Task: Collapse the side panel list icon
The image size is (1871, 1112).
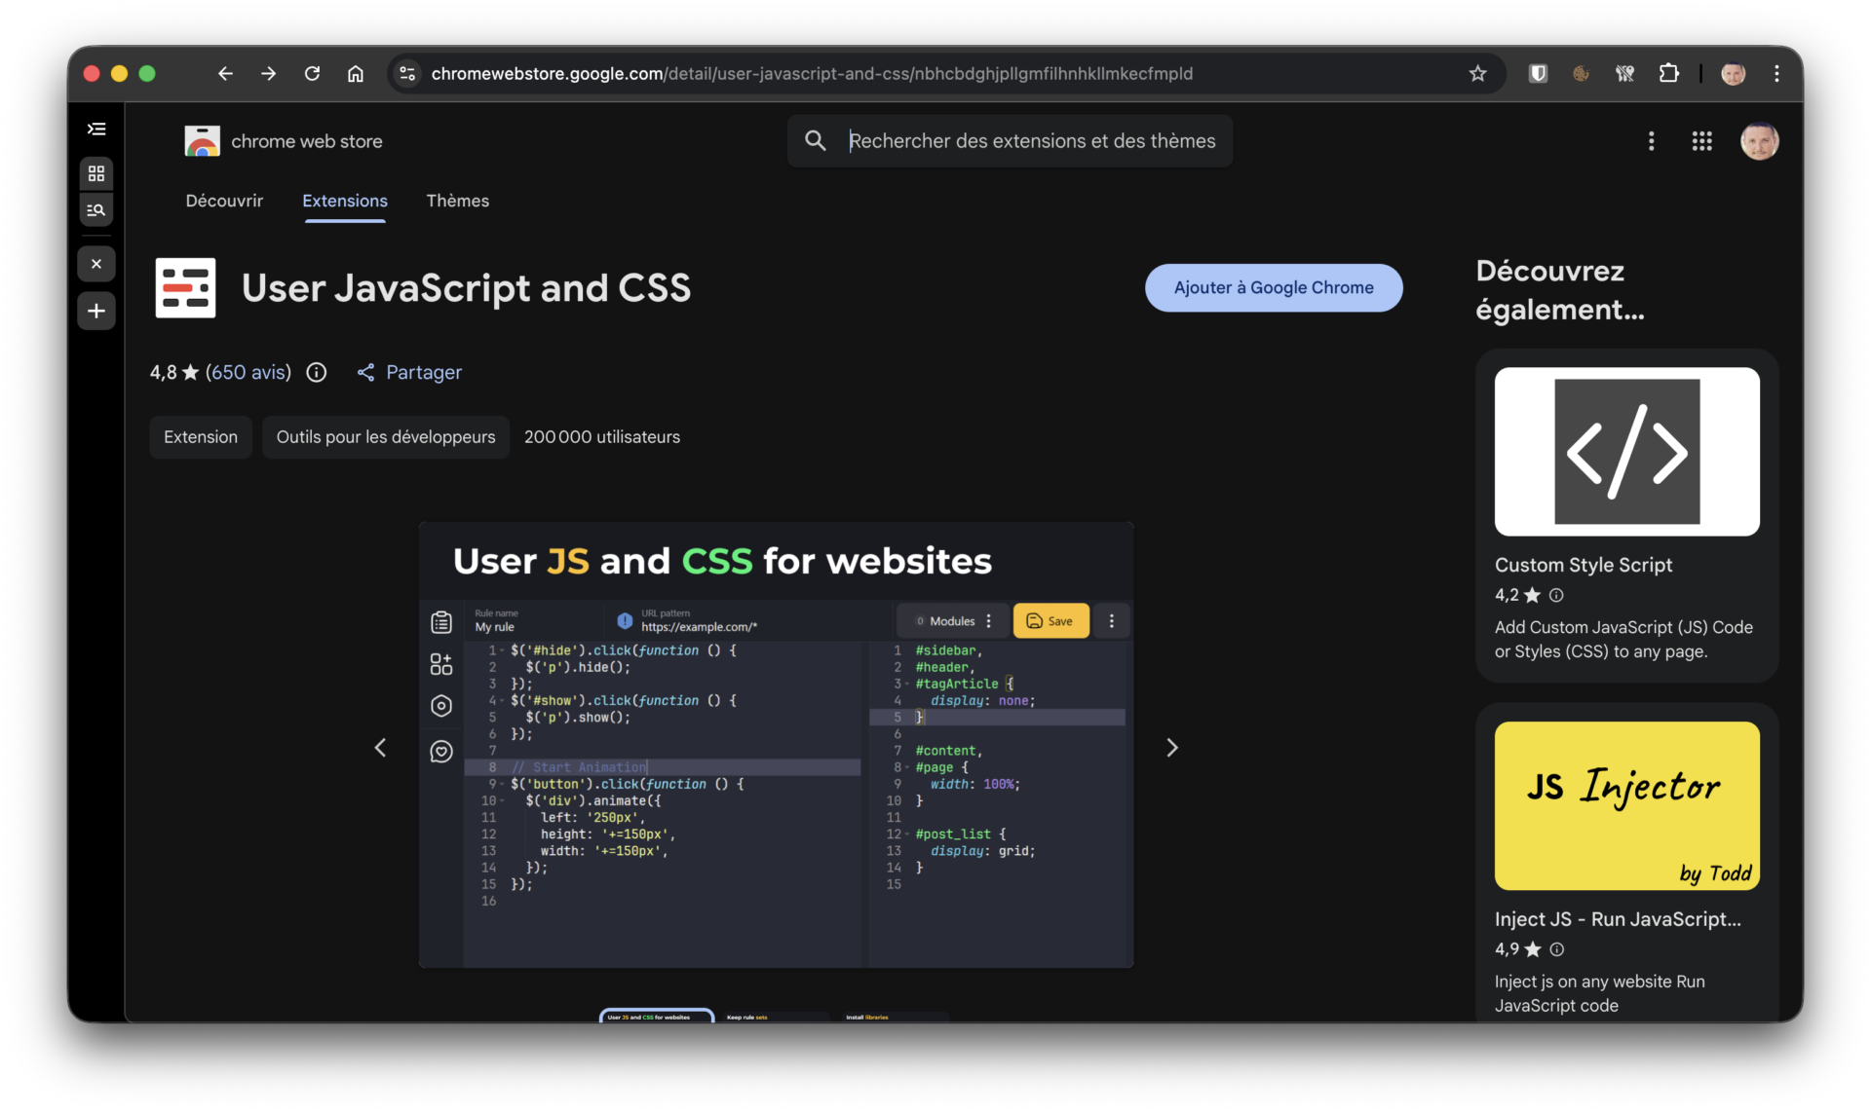Action: coord(96,129)
